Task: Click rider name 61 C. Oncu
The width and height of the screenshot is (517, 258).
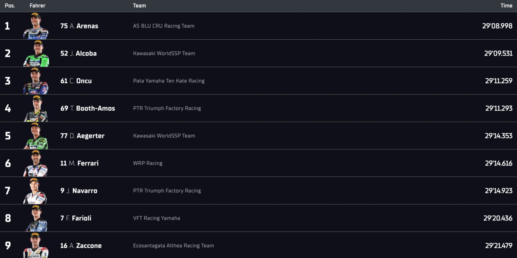Action: (x=76, y=81)
